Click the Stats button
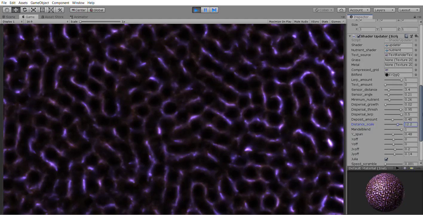Image resolution: width=423 pixels, height=215 pixels. tap(325, 21)
